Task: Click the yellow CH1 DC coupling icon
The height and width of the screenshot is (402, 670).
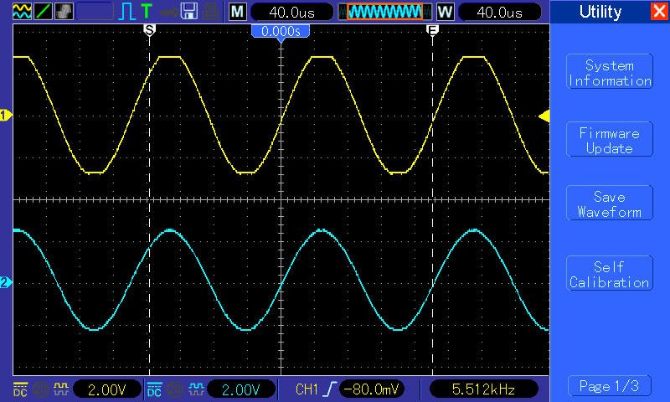Action: [x=20, y=389]
